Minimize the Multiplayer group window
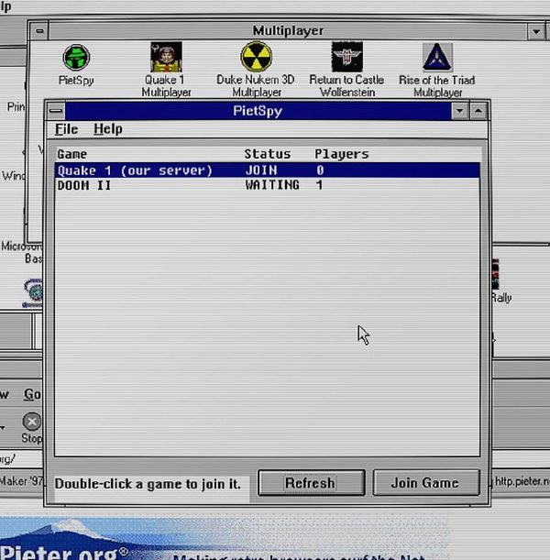The image size is (550, 560). (535, 32)
